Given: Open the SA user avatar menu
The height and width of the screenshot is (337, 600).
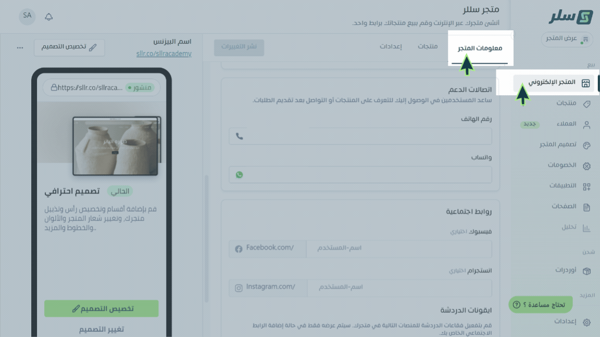Looking at the screenshot, I should [27, 17].
